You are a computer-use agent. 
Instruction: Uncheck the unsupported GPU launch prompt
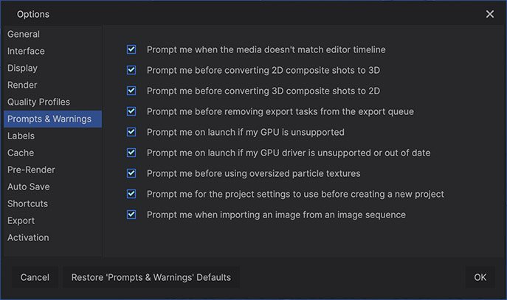[131, 132]
